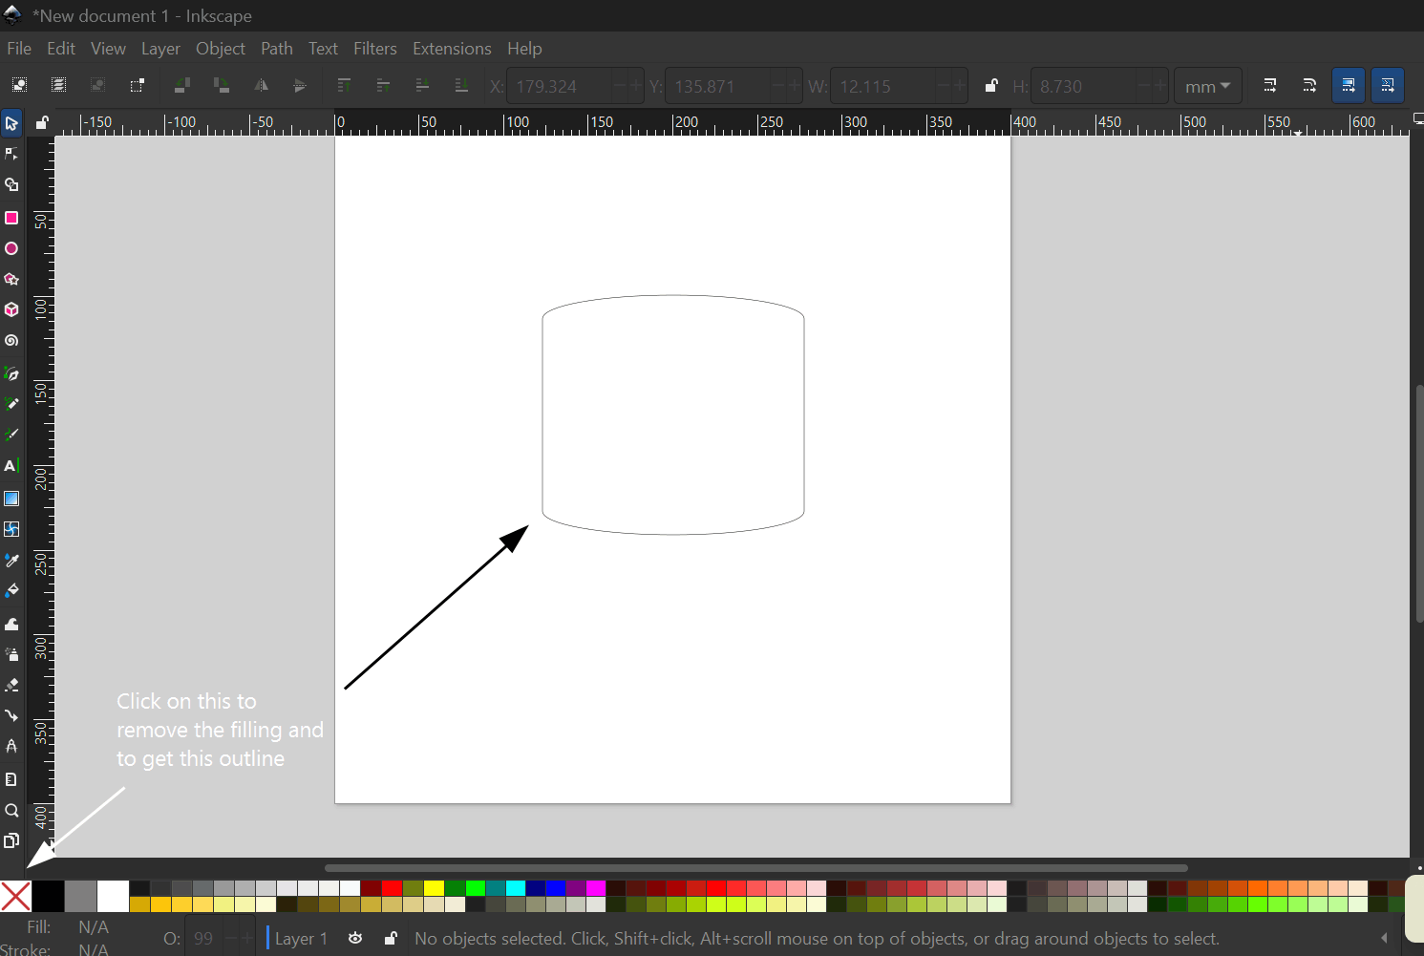
Task: Pick the Rectangle tool
Action: pyautogui.click(x=11, y=218)
